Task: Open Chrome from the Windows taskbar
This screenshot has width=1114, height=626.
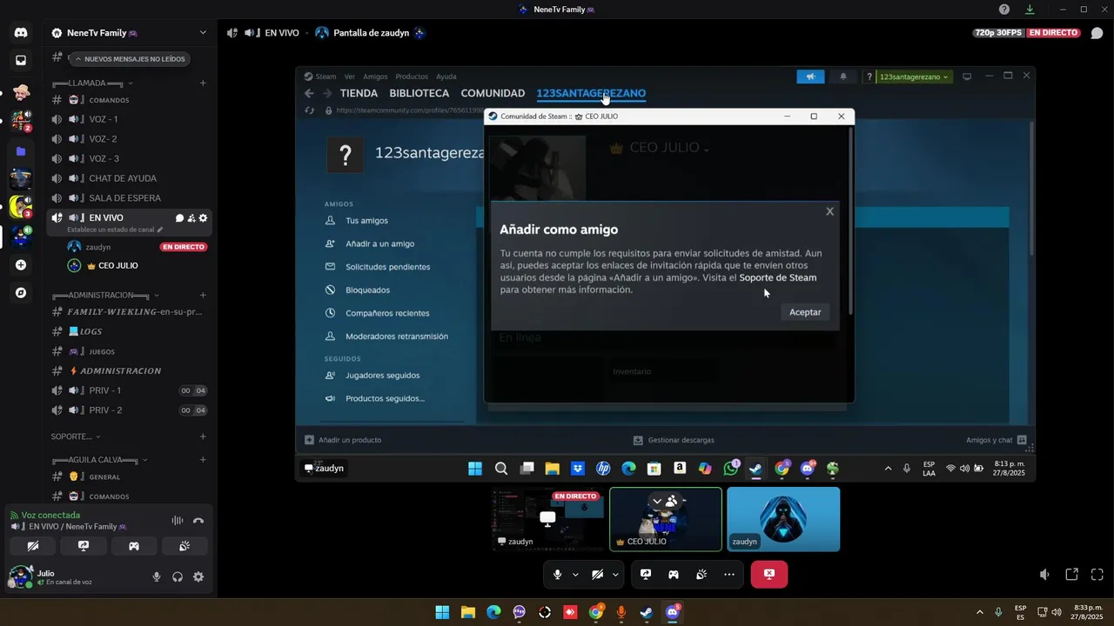Action: [x=595, y=612]
